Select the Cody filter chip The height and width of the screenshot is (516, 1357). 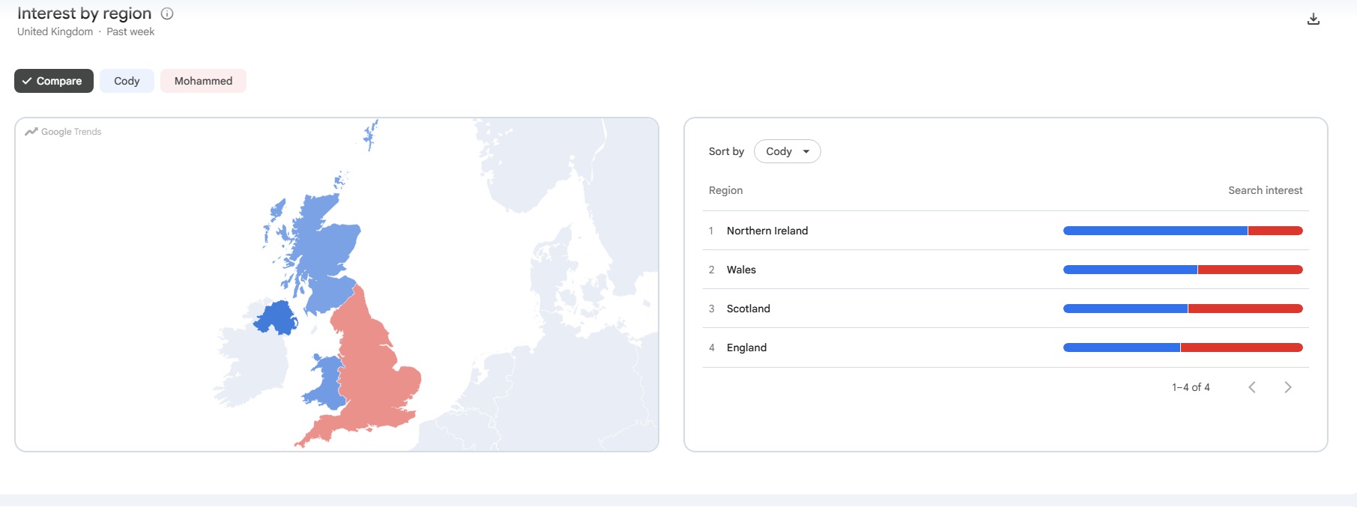point(127,81)
